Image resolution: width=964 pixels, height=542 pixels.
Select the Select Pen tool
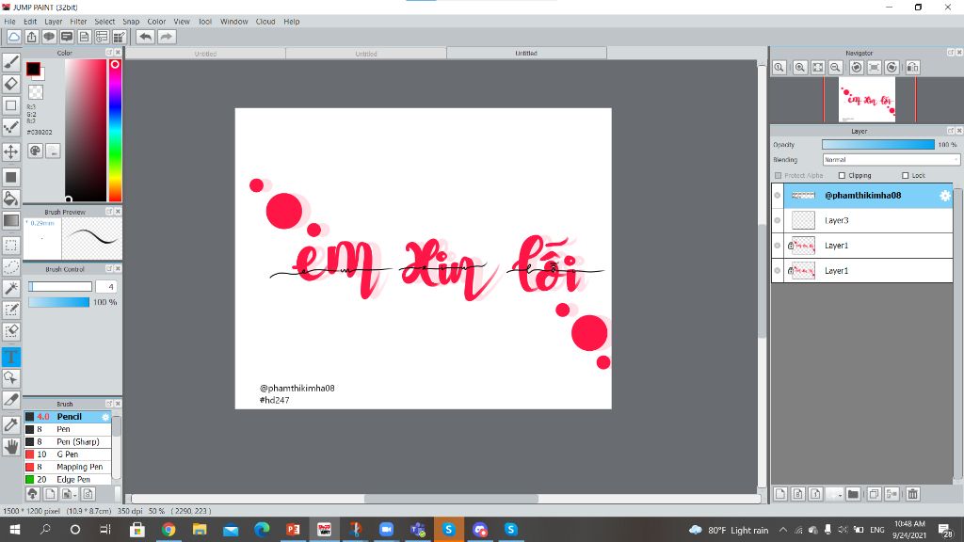pyautogui.click(x=11, y=311)
